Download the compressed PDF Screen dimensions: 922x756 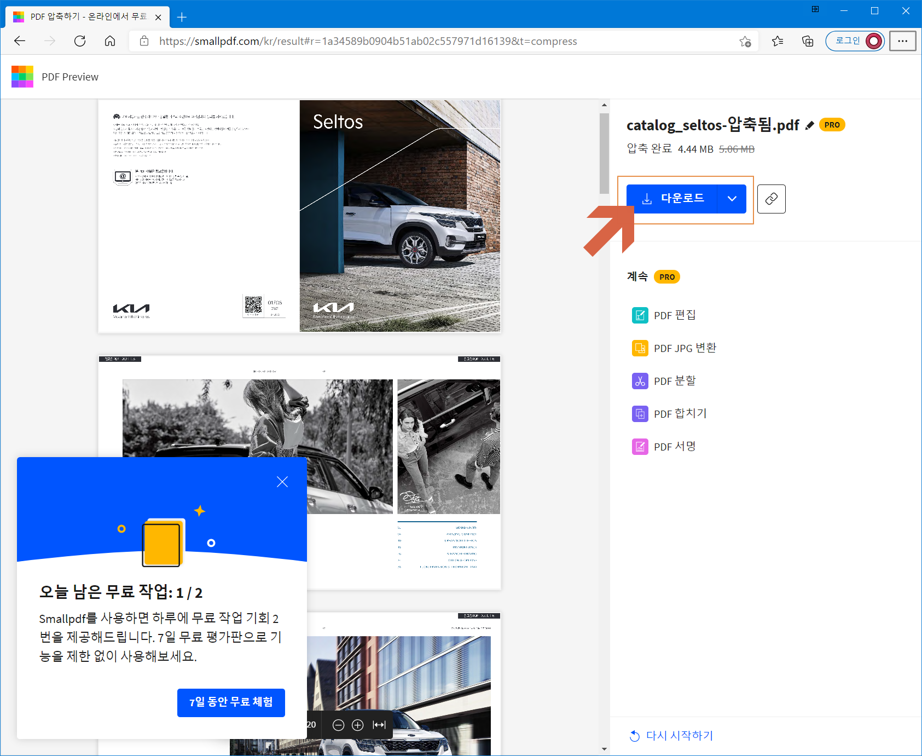point(672,199)
